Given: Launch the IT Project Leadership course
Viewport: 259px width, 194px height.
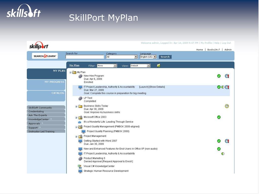Looking at the screenshot, I should pos(144,87).
